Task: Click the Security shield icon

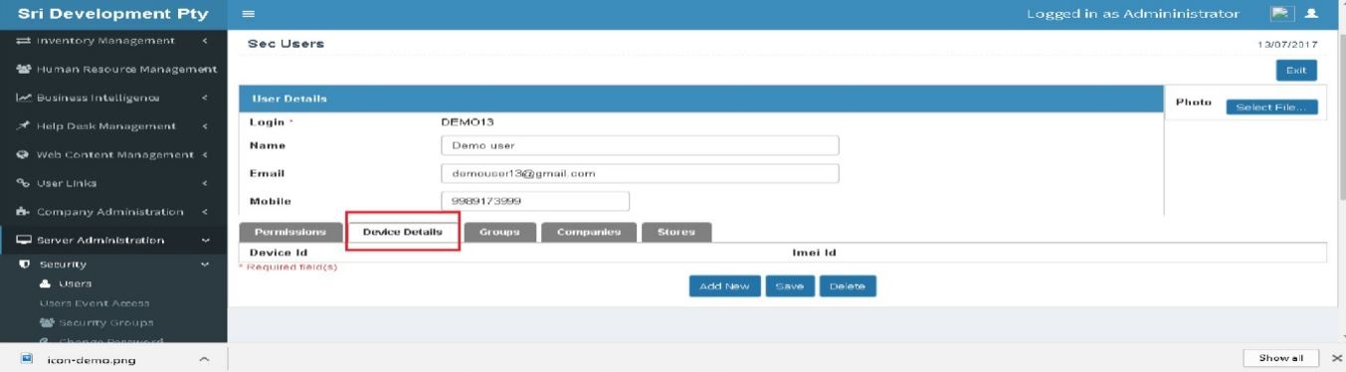Action: 25,265
